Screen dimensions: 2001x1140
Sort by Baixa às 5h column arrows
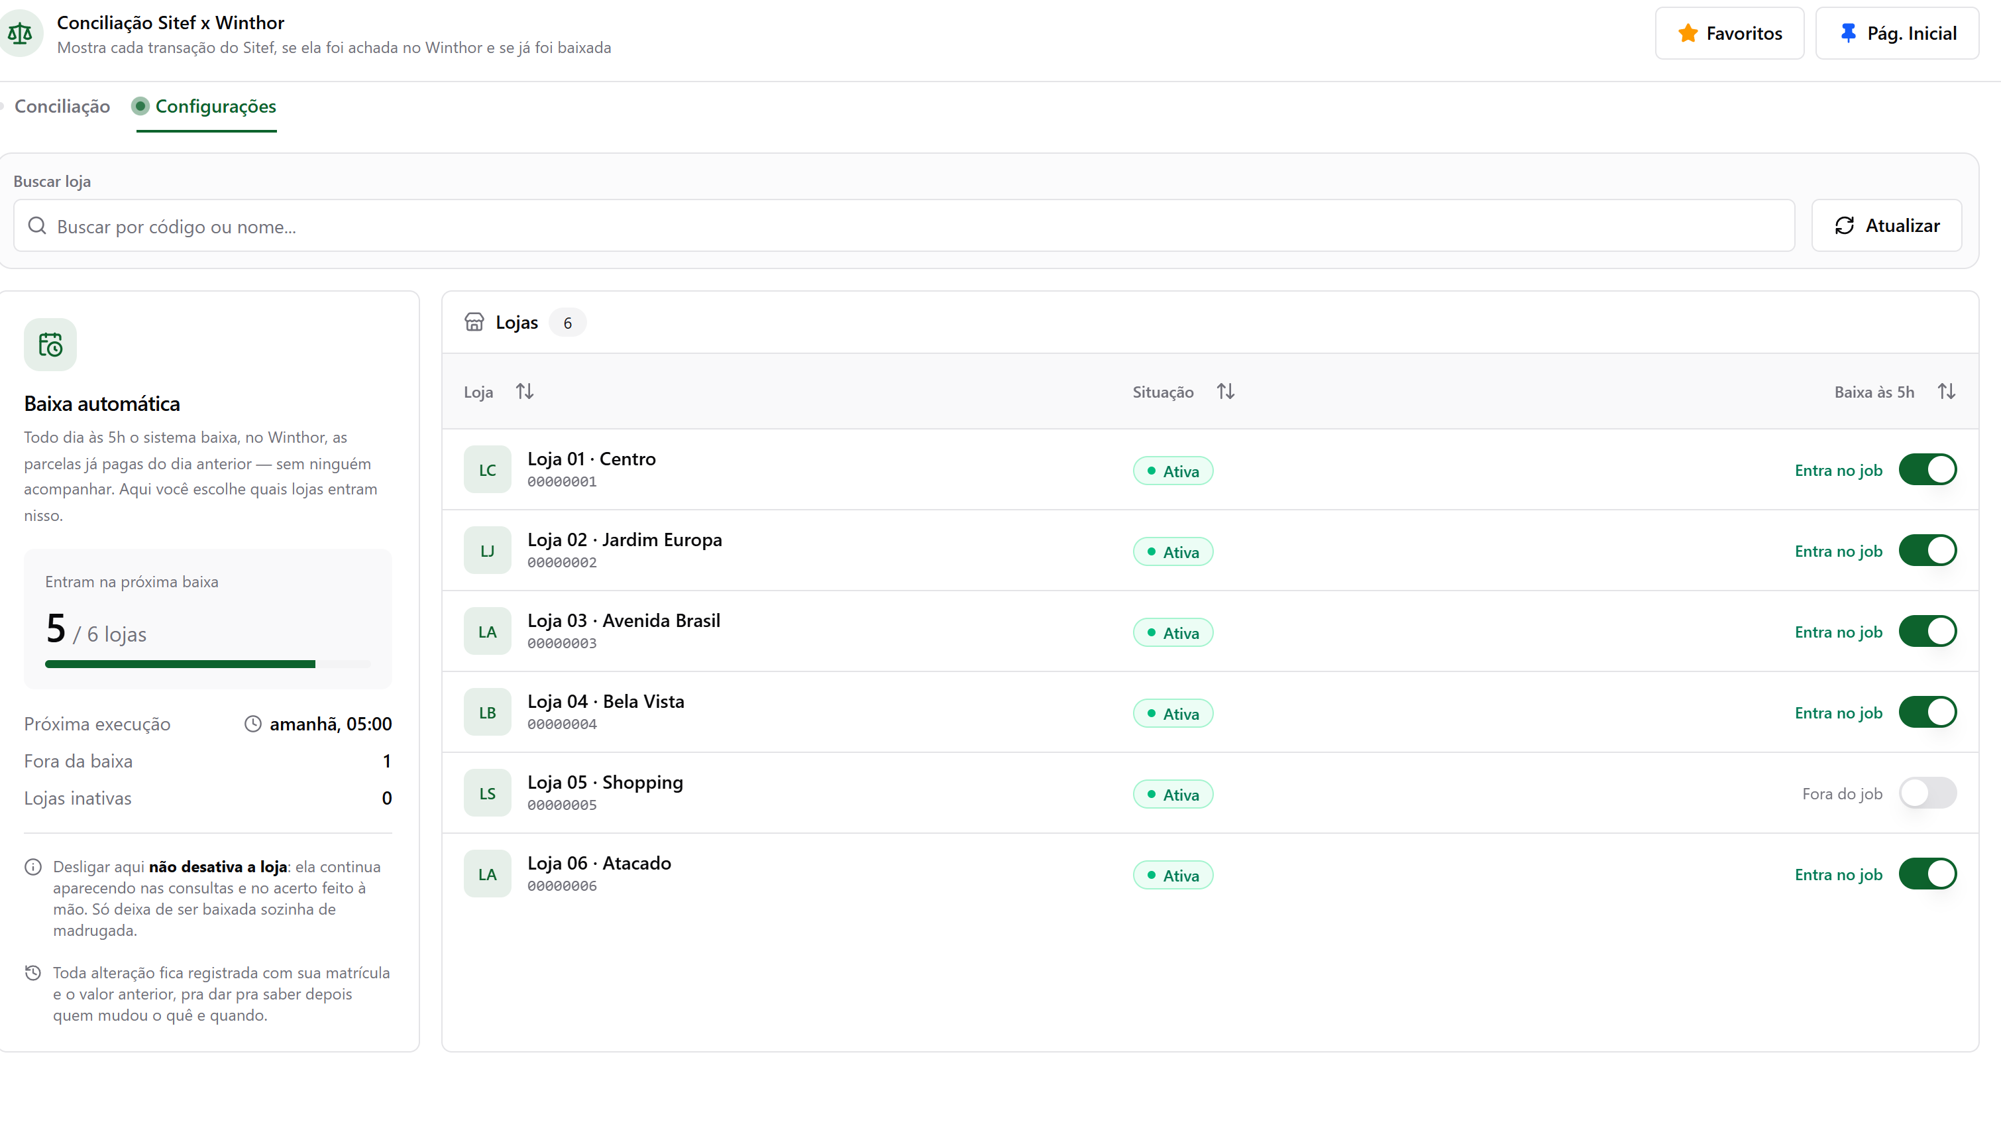(1946, 390)
